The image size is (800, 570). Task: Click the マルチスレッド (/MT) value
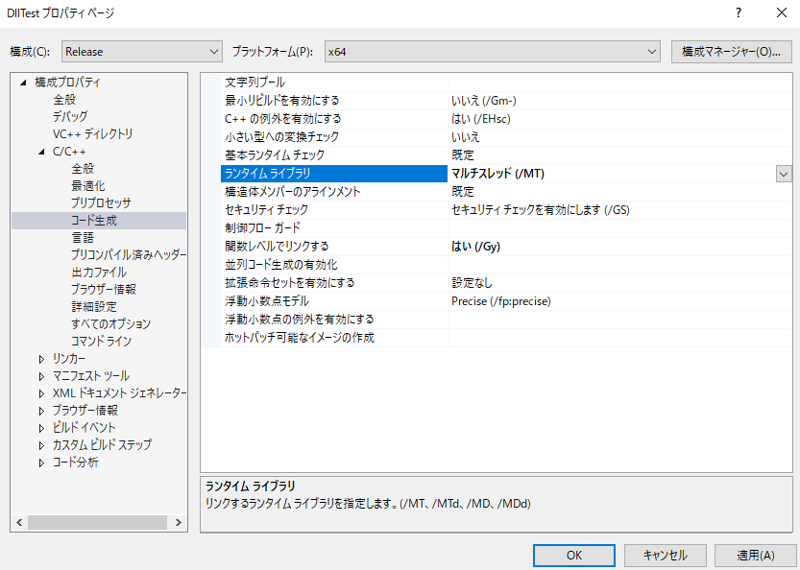click(x=497, y=174)
